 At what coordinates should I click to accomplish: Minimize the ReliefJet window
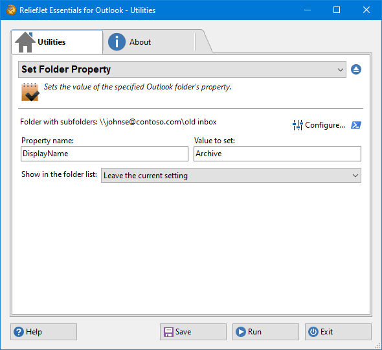[x=308, y=10]
